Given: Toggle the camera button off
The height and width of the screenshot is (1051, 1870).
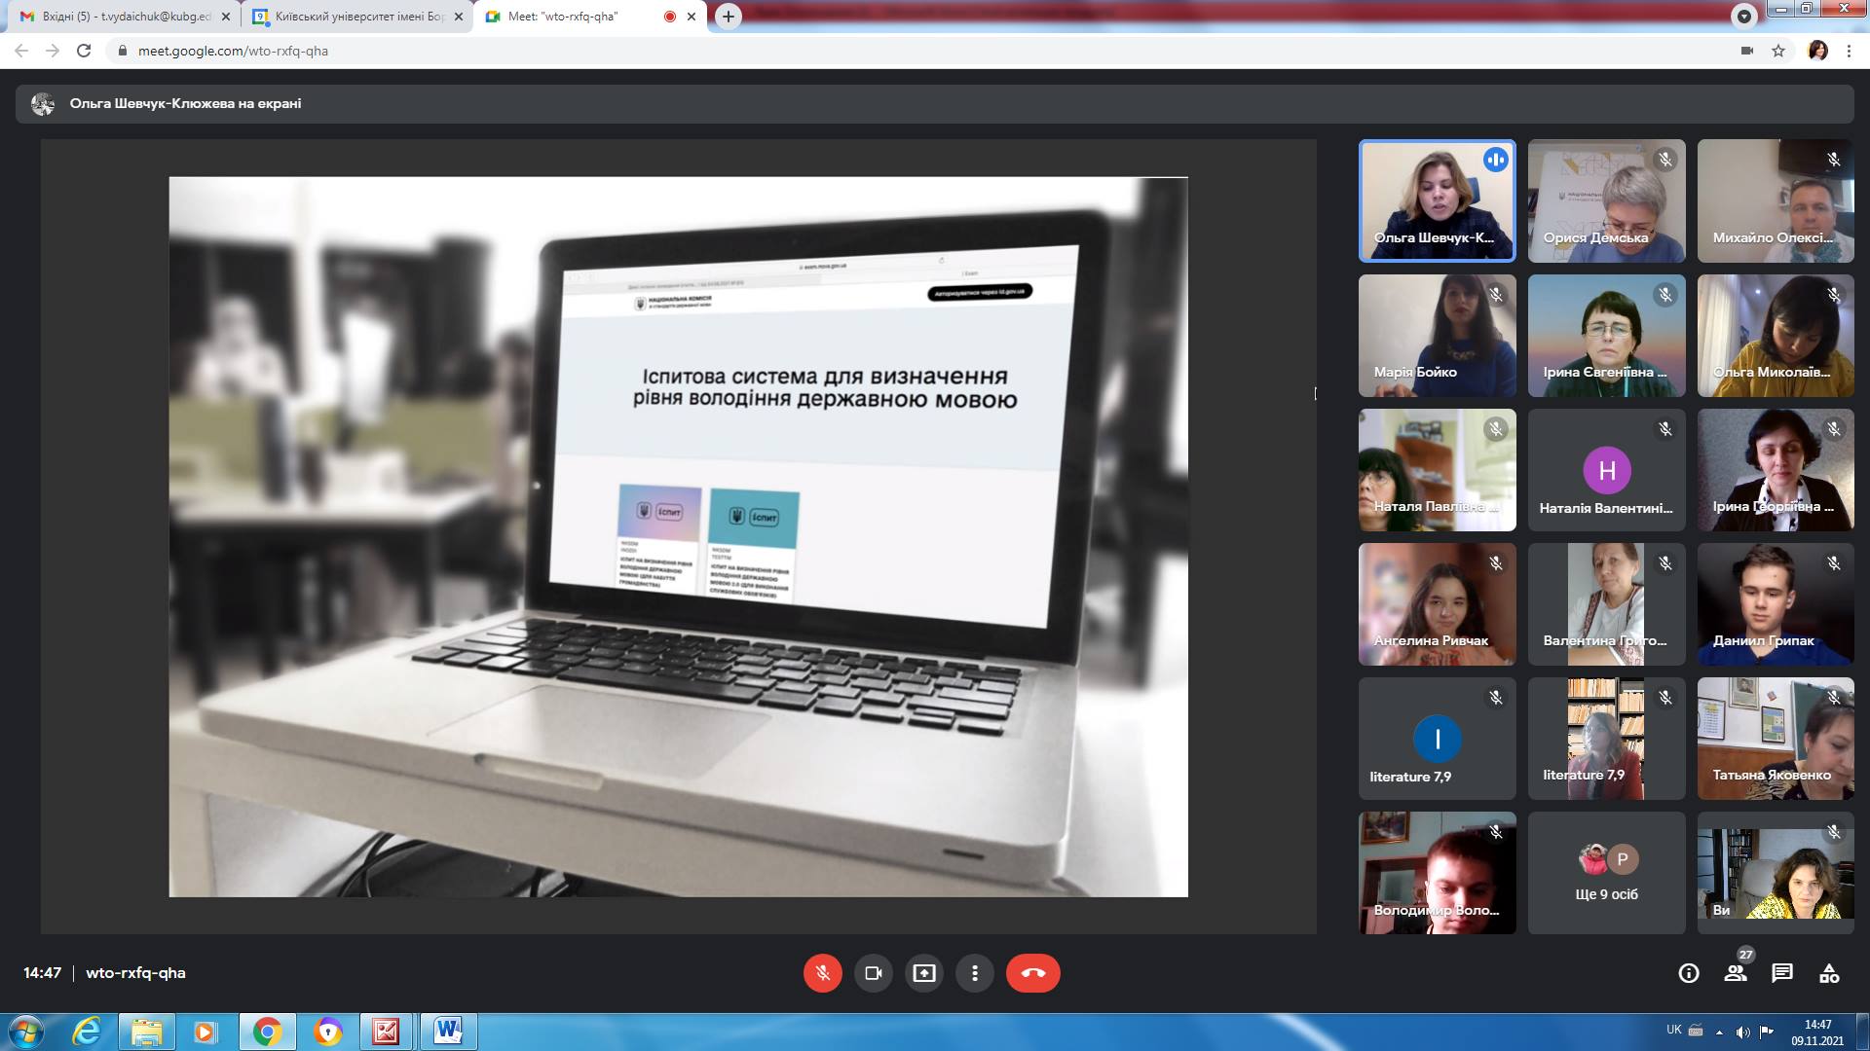Looking at the screenshot, I should pos(873,973).
